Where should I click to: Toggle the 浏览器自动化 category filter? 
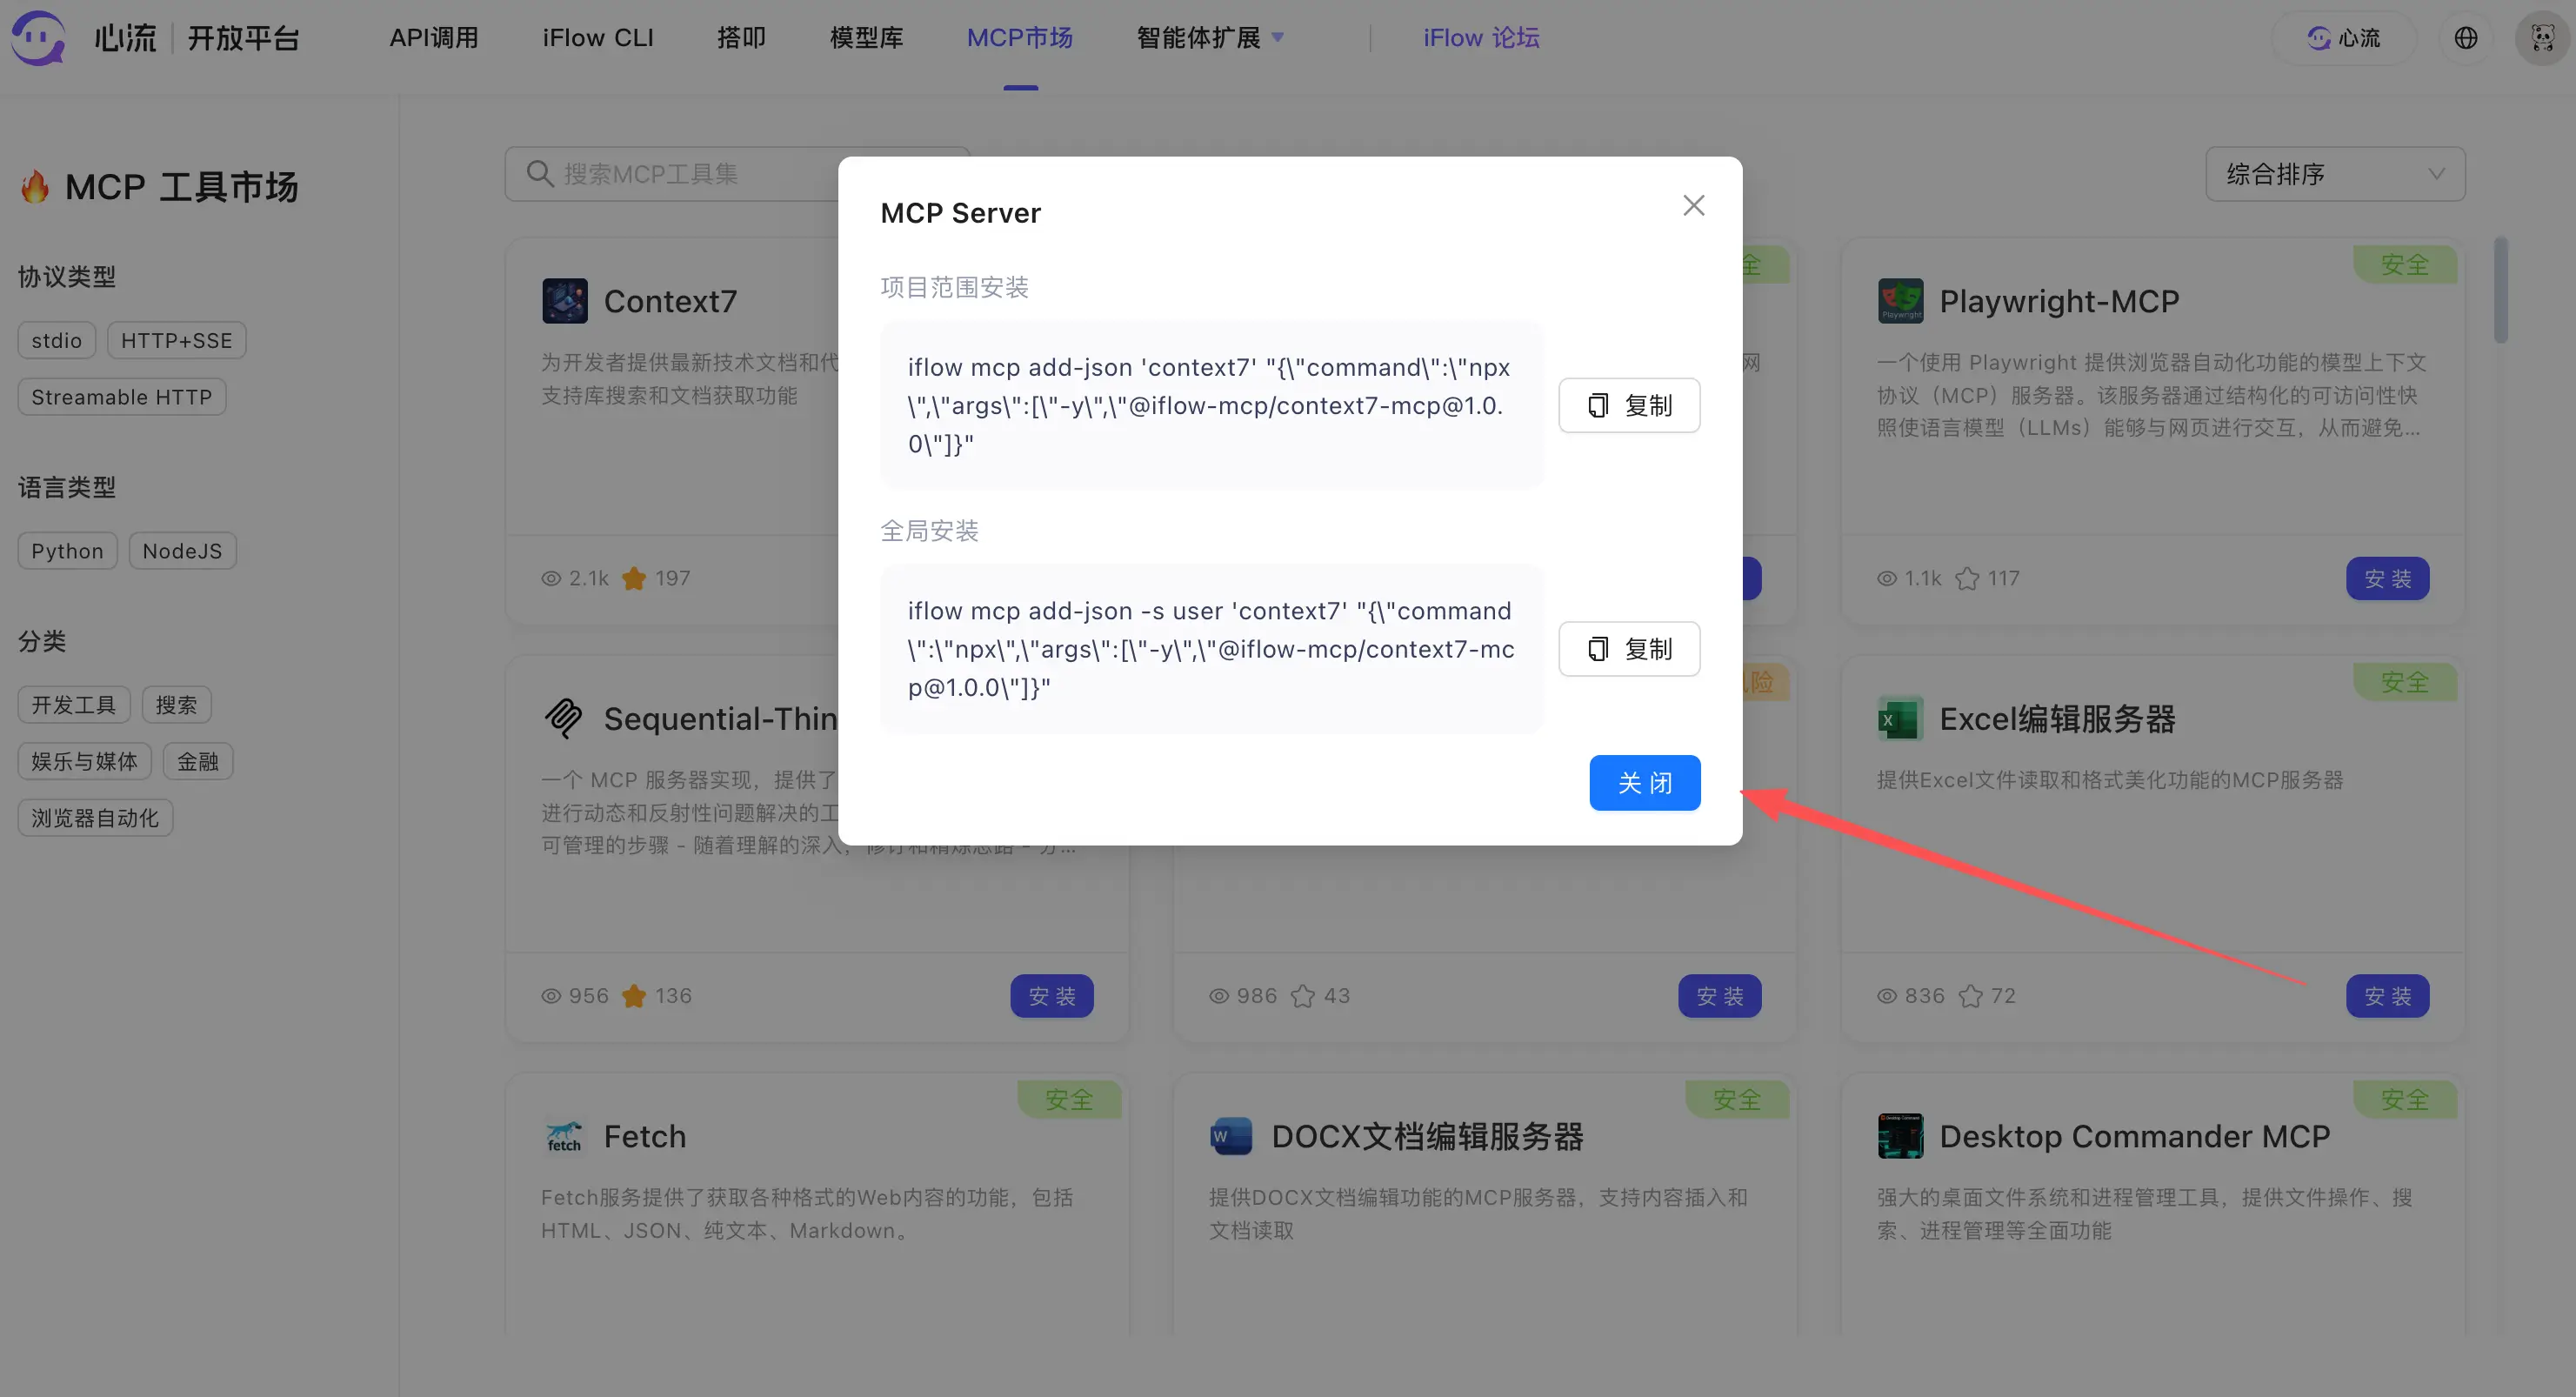tap(95, 818)
